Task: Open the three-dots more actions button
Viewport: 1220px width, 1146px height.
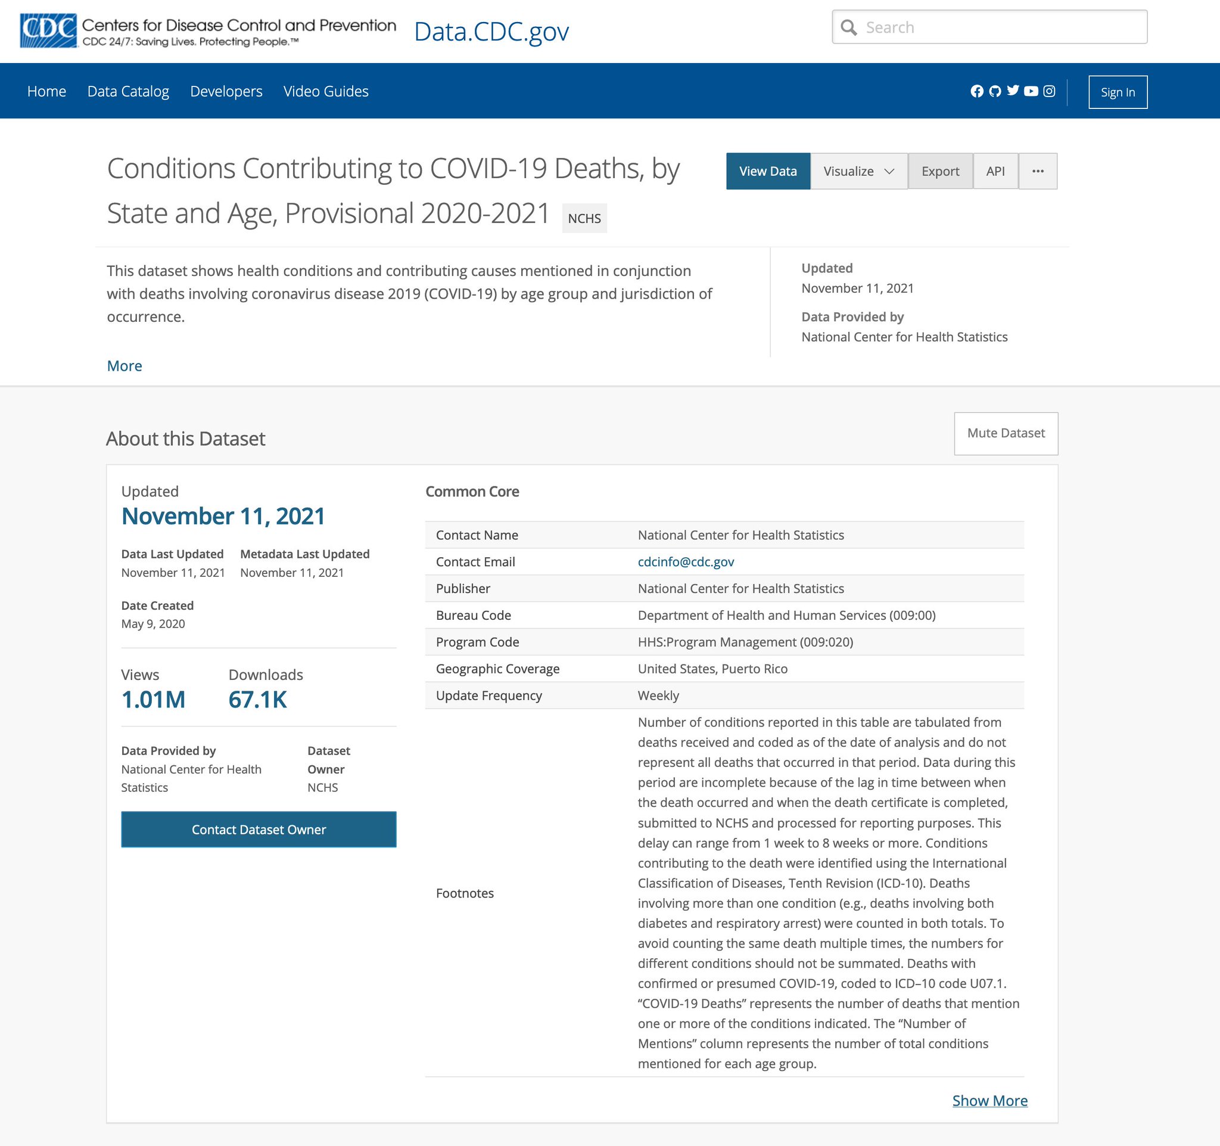Action: (x=1038, y=171)
